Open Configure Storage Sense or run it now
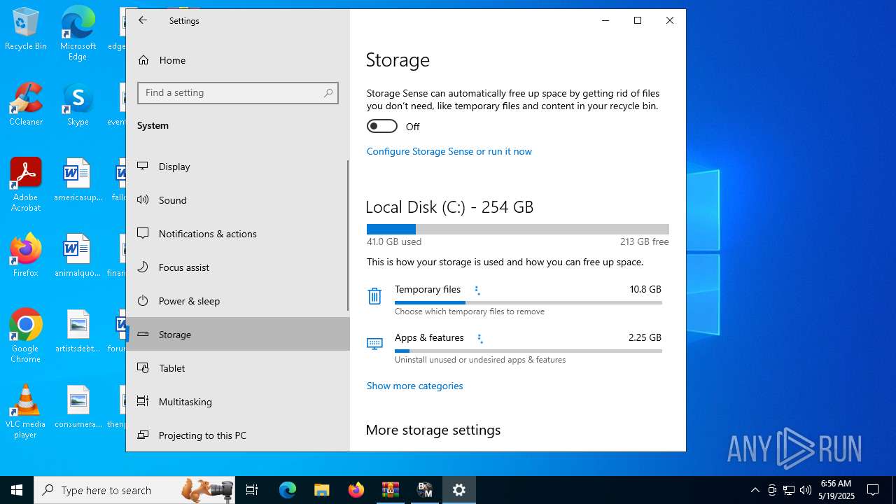Viewport: 896px width, 504px height. [449, 151]
